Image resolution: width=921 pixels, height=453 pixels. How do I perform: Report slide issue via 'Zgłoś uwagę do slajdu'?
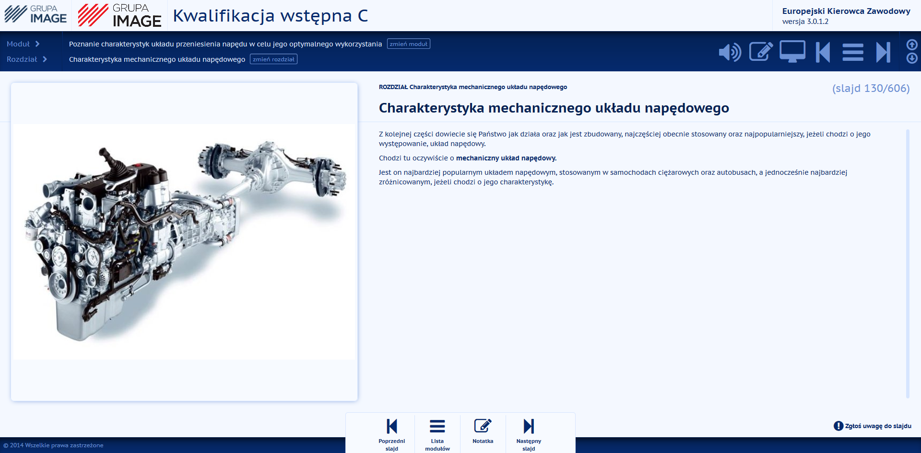[873, 426]
